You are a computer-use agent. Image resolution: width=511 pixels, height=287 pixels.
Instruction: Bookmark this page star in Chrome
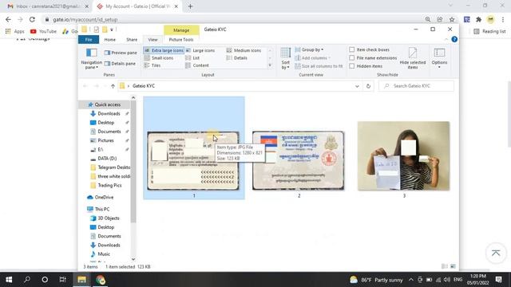[x=452, y=19]
